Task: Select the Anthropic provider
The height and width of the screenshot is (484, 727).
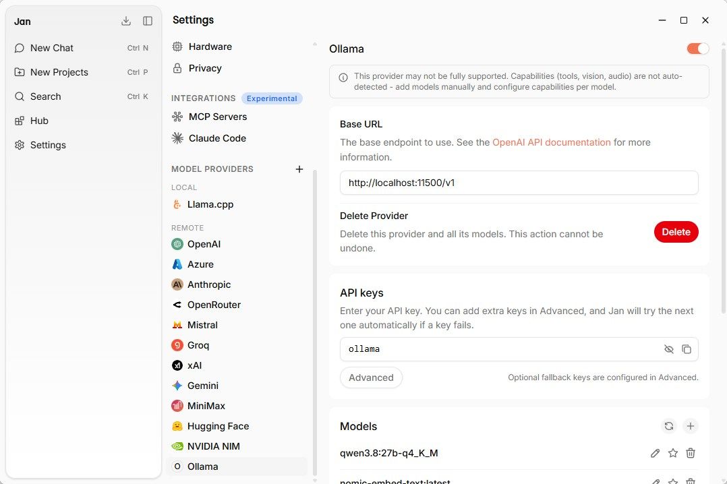Action: point(237,284)
